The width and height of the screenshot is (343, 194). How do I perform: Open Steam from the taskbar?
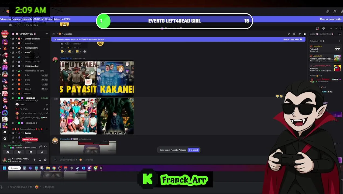tap(77, 168)
